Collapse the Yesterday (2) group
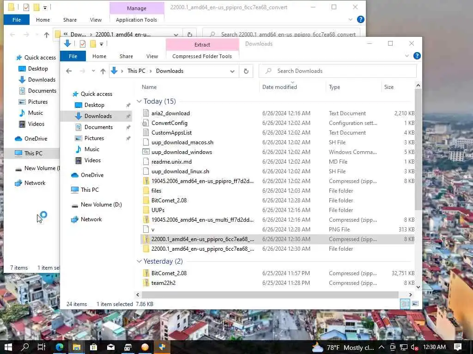 (x=139, y=261)
